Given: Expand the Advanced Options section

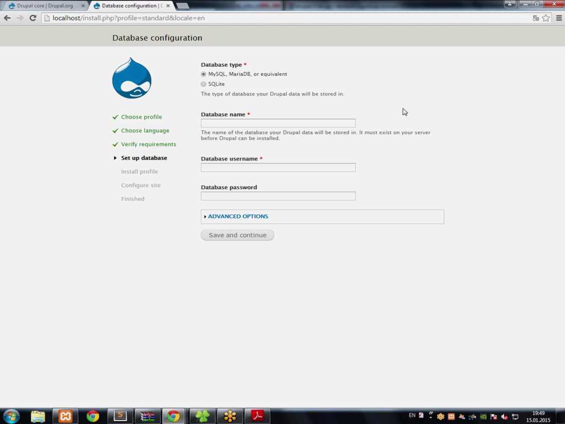Looking at the screenshot, I should point(238,216).
